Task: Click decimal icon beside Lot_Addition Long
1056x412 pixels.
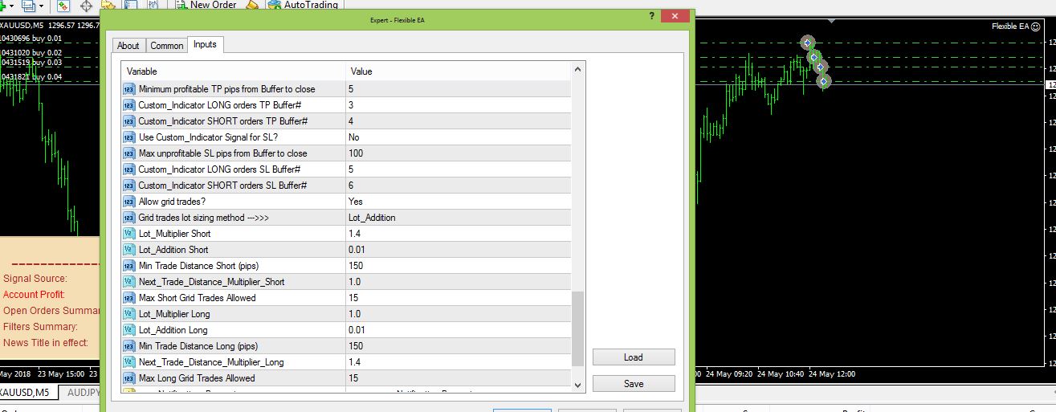Action: (x=129, y=330)
